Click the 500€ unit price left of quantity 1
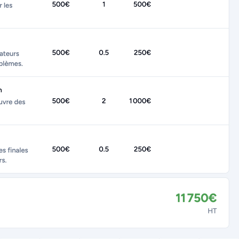Image resolution: width=239 pixels, height=239 pixels. coord(61,5)
